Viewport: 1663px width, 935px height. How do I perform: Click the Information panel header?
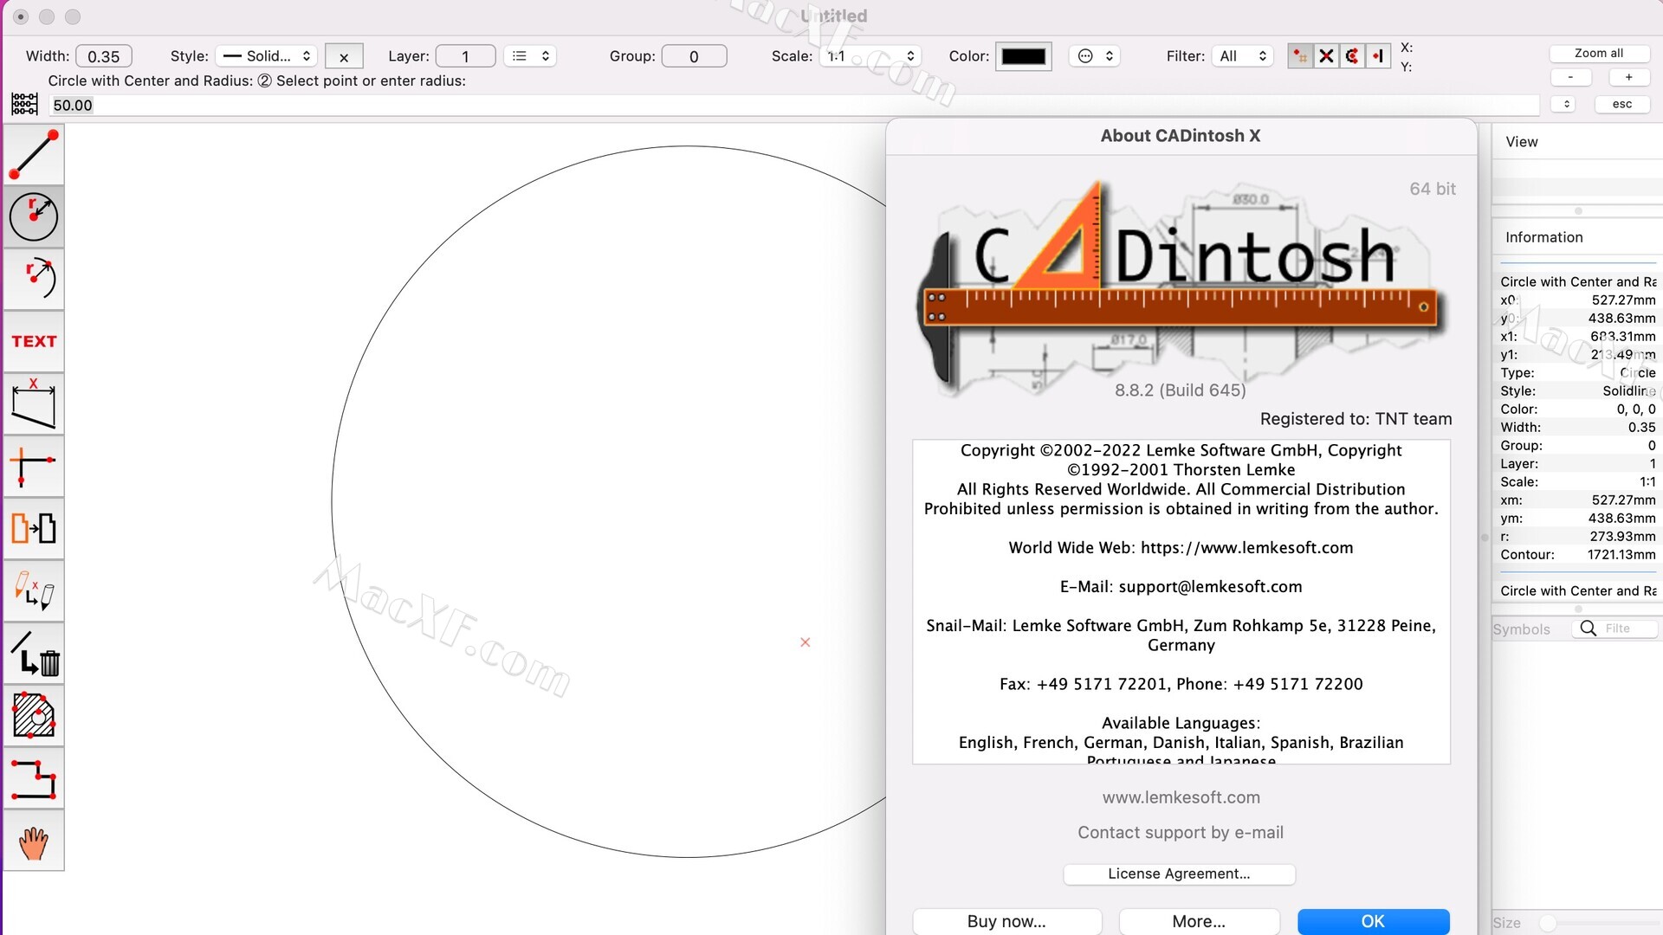click(x=1543, y=237)
